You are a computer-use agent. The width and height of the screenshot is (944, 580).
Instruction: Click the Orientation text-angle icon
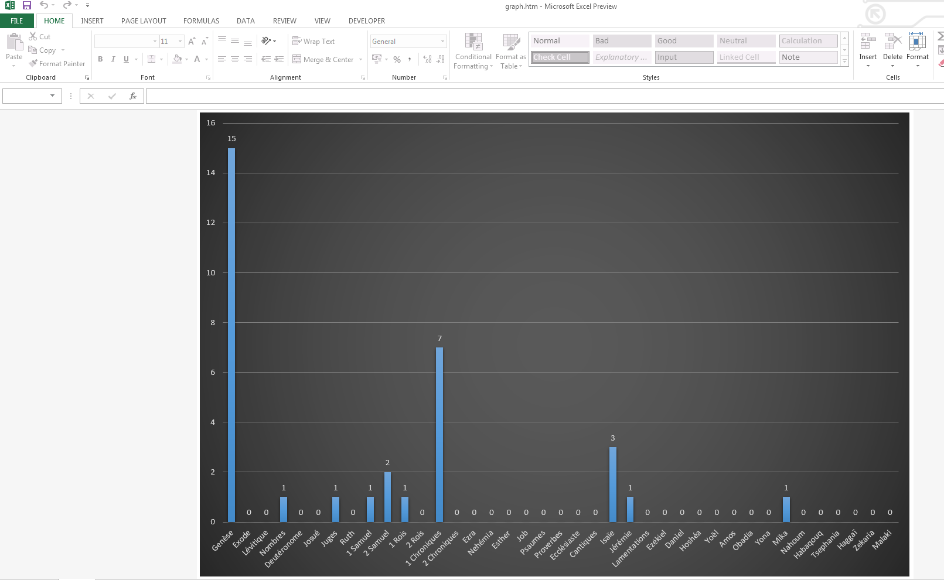tap(266, 41)
